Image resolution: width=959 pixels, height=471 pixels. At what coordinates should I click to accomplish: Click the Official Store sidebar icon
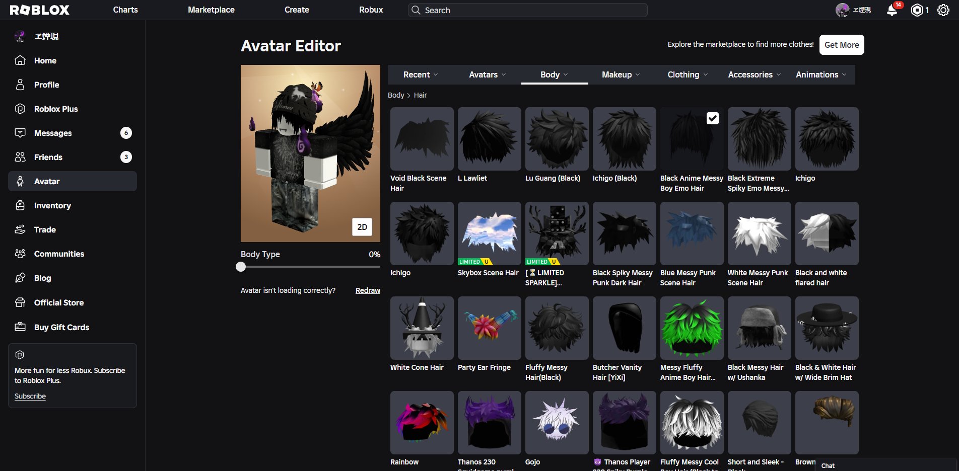pyautogui.click(x=20, y=302)
